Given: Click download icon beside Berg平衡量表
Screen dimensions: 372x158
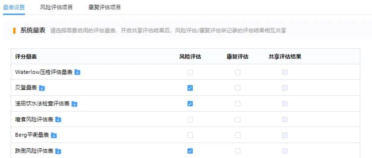Looking at the screenshot, I should (x=54, y=135).
